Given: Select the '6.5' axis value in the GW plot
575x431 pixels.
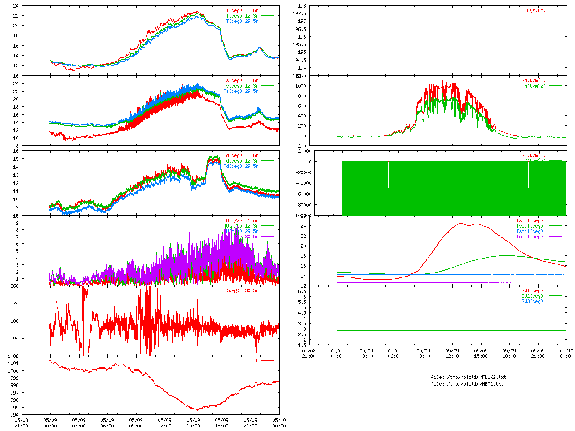Looking at the screenshot, I should (x=302, y=291).
